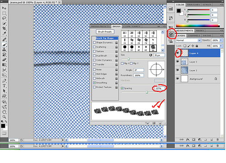Viewport: 226px width, 163px height.
Task: Switch to the Paths tab
Action: click(207, 36)
